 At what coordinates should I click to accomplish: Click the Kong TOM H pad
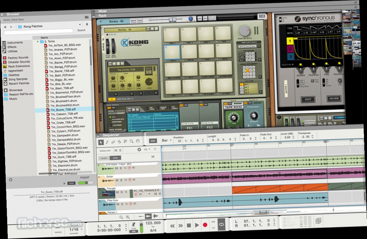click(172, 52)
